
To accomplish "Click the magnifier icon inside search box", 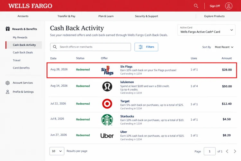I will pyautogui.click(x=55, y=47).
